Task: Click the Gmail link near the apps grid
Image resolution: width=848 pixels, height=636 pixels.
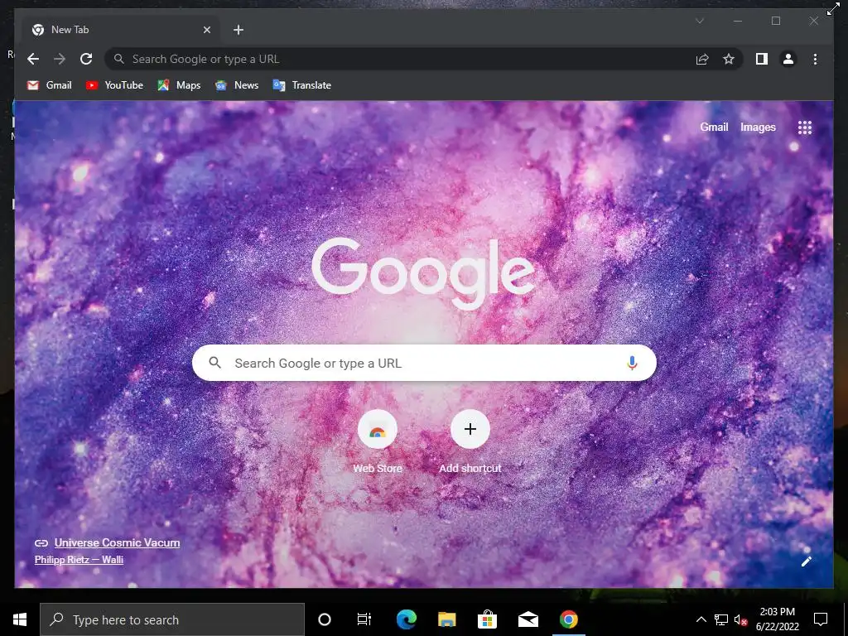Action: [714, 127]
